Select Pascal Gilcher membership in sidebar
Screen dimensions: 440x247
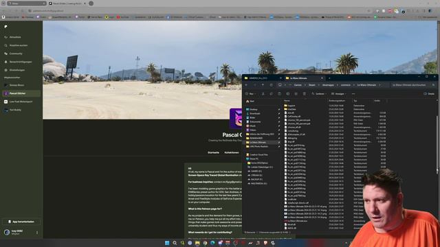click(x=21, y=93)
